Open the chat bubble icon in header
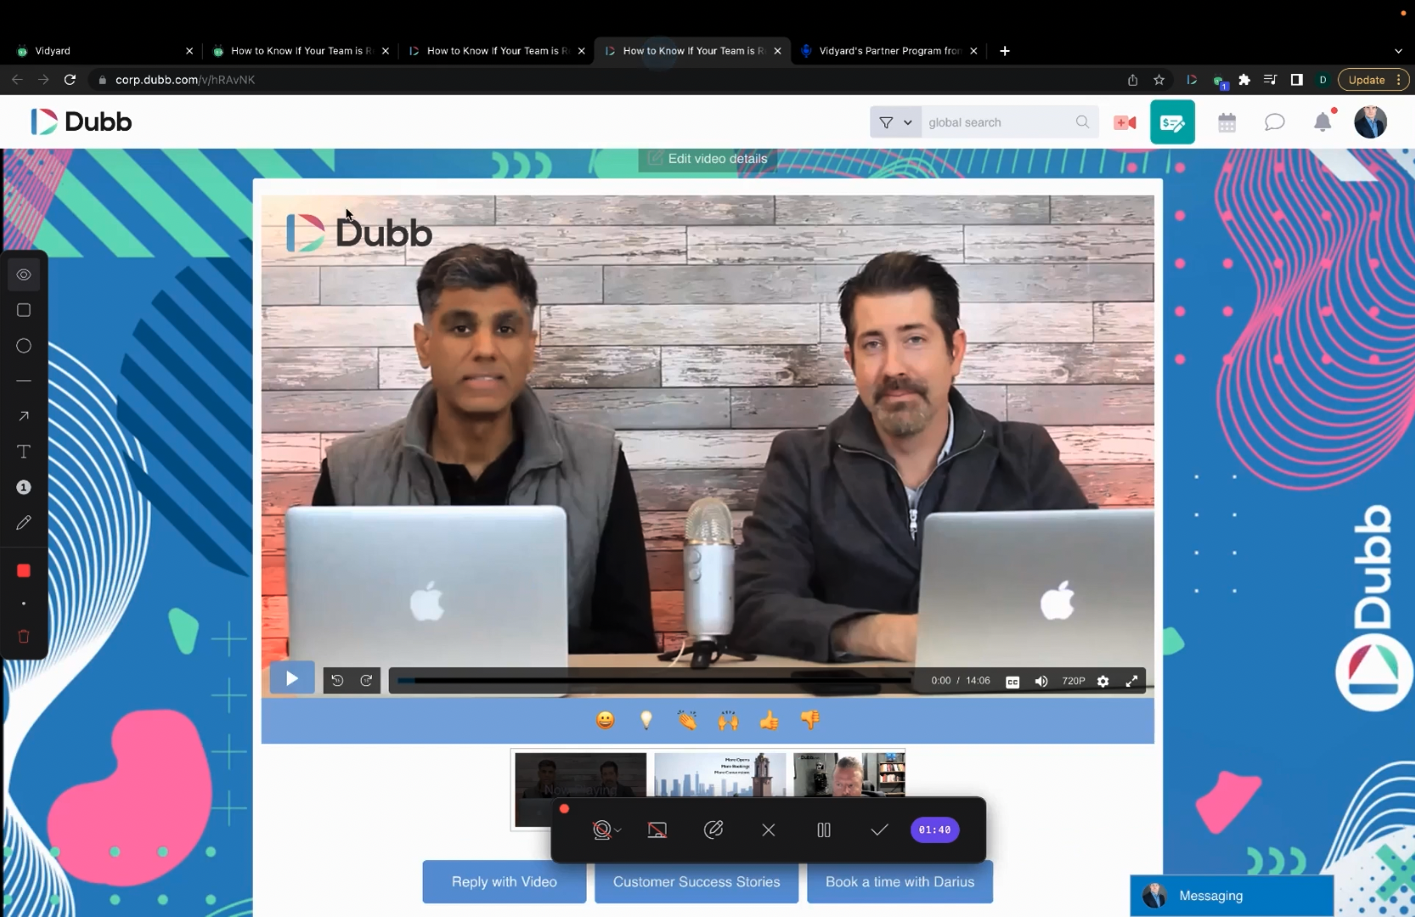Viewport: 1415px width, 917px height. [x=1275, y=122]
